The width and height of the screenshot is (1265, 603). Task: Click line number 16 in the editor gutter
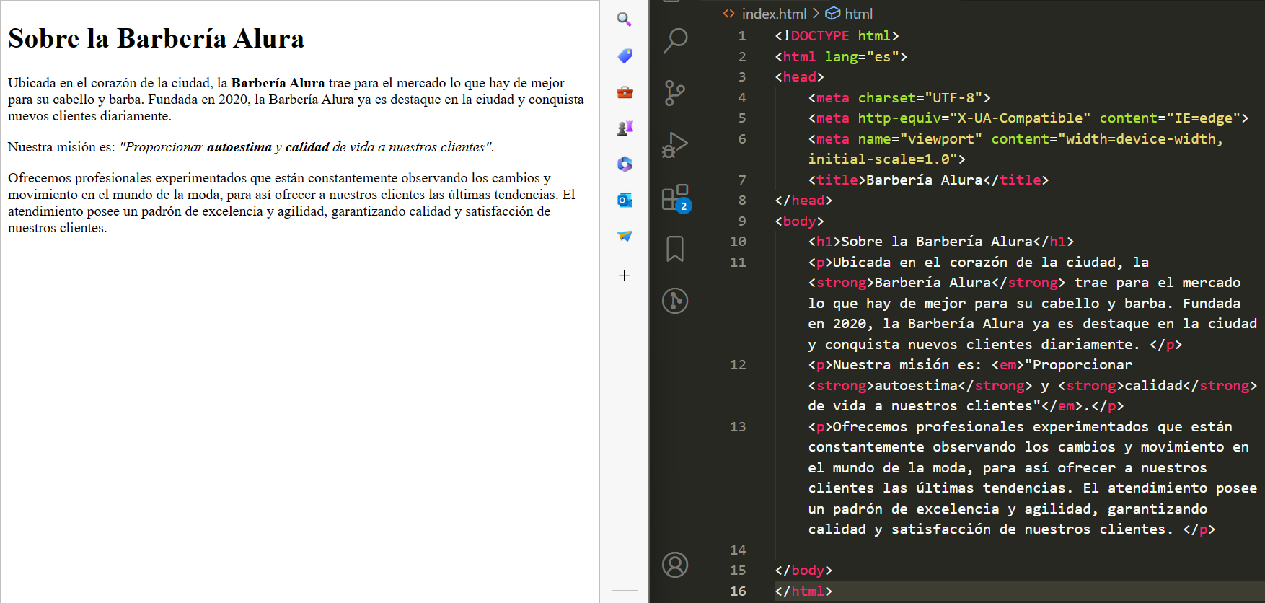pyautogui.click(x=738, y=591)
